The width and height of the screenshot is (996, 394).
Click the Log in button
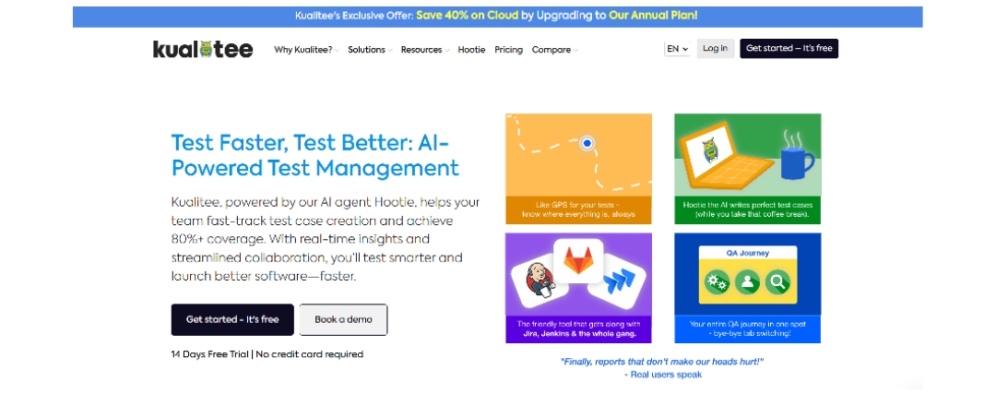click(x=715, y=49)
